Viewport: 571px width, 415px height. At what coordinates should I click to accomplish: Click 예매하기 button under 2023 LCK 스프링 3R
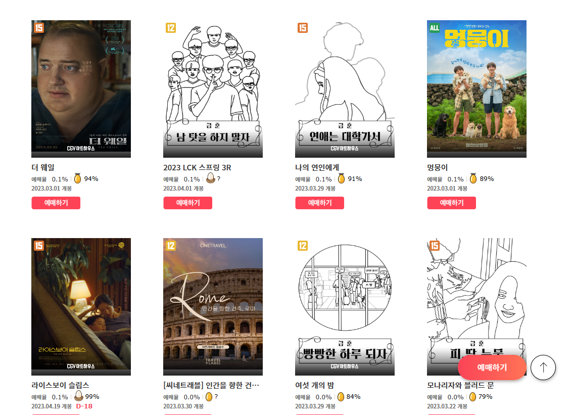click(188, 203)
